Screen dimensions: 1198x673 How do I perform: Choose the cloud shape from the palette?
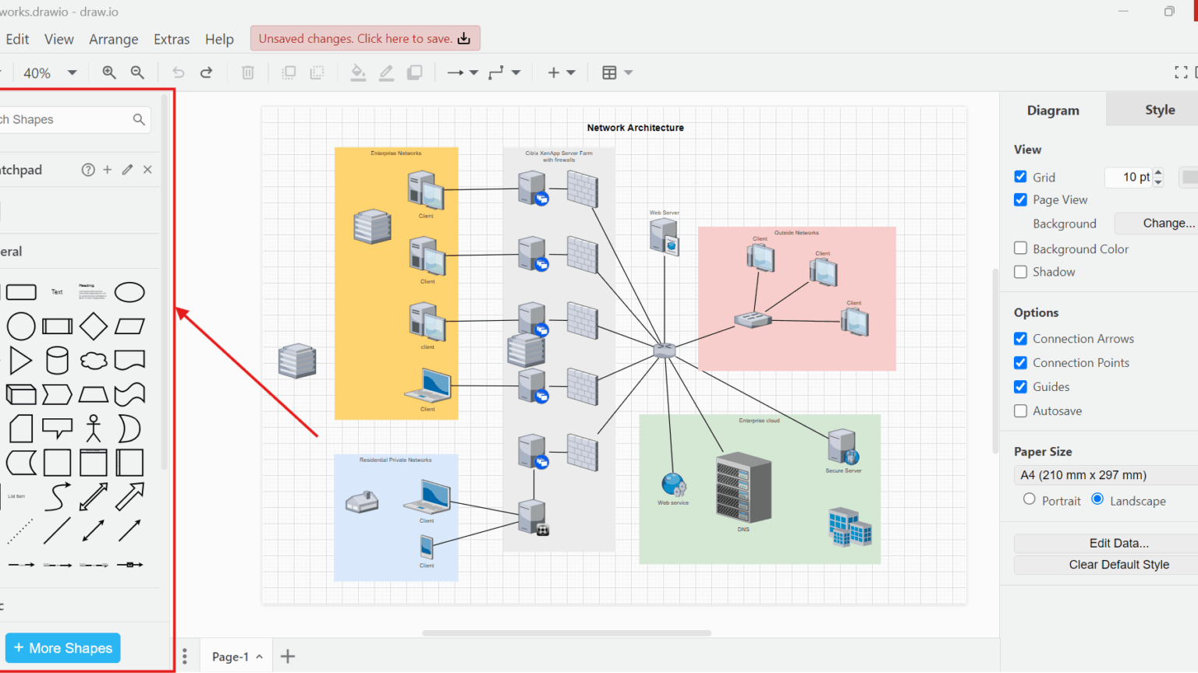pos(94,361)
